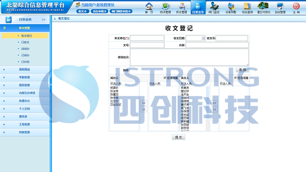Select 待阅办 in the sidebar
This screenshot has width=306, height=172.
coord(25,49)
